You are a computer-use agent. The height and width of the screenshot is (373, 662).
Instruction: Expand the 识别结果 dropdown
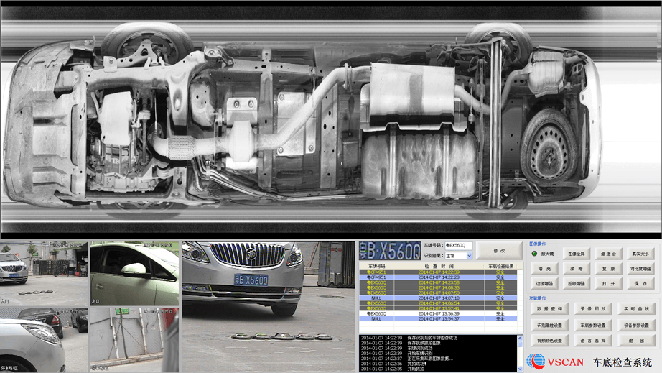click(468, 256)
